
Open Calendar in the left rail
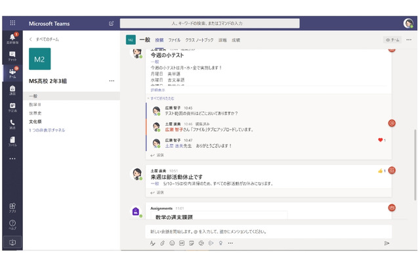12,107
